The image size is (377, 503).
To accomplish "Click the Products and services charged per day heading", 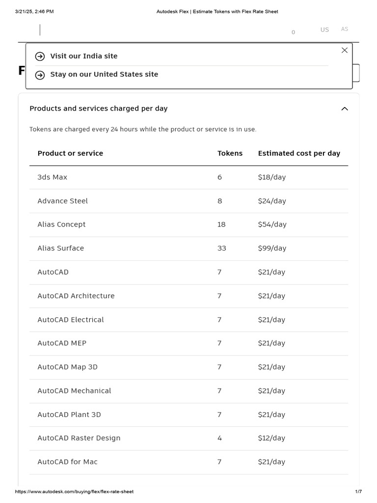I will pos(99,108).
